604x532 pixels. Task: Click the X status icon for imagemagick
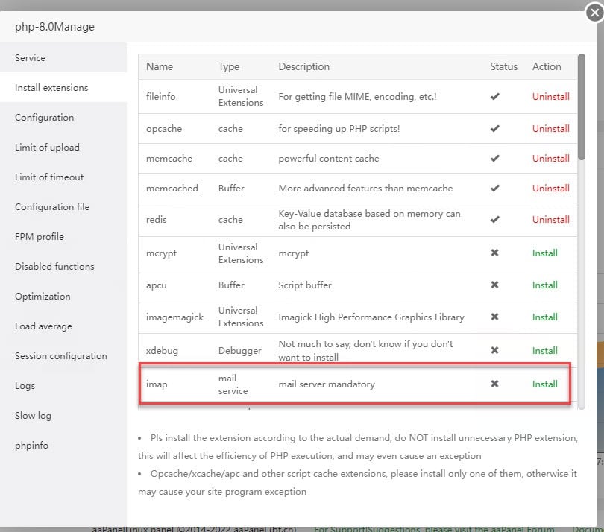point(494,317)
